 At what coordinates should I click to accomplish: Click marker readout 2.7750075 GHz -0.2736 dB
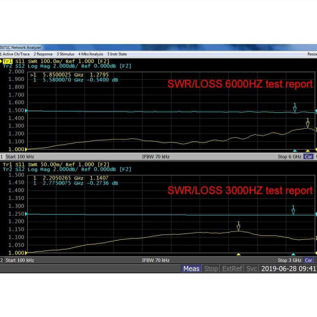pos(76,183)
